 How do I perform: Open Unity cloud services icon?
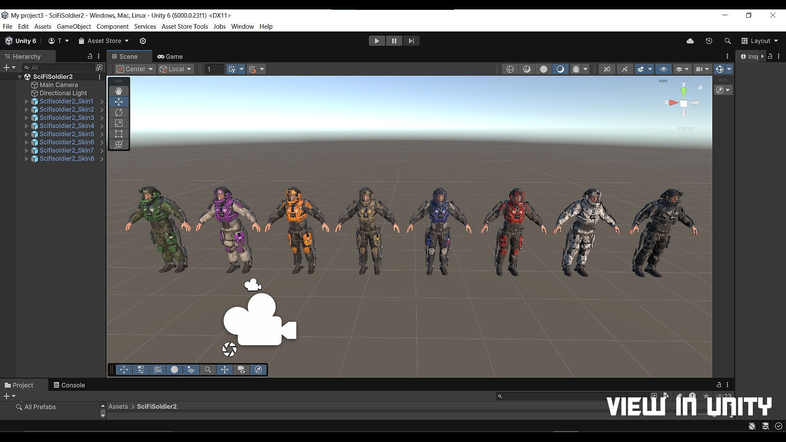point(690,41)
